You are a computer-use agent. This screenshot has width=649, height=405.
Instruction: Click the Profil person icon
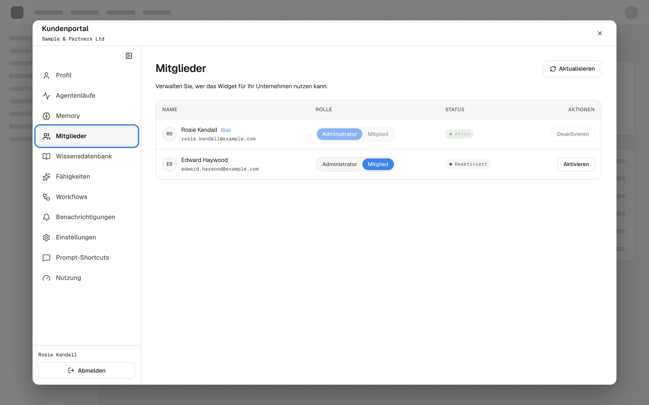click(47, 76)
